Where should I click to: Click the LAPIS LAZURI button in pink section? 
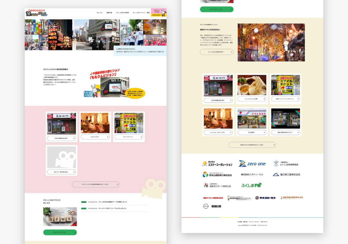95,137
